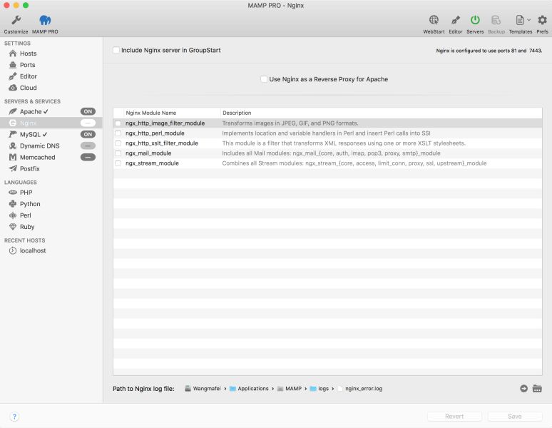The image size is (552, 428).
Task: Click the Nginx ports 81 and 7443 text
Action: pyautogui.click(x=489, y=51)
